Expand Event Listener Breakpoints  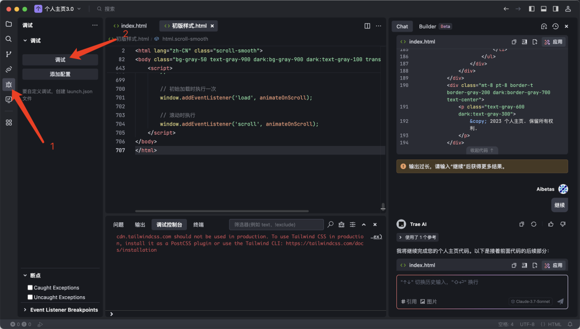[61, 310]
